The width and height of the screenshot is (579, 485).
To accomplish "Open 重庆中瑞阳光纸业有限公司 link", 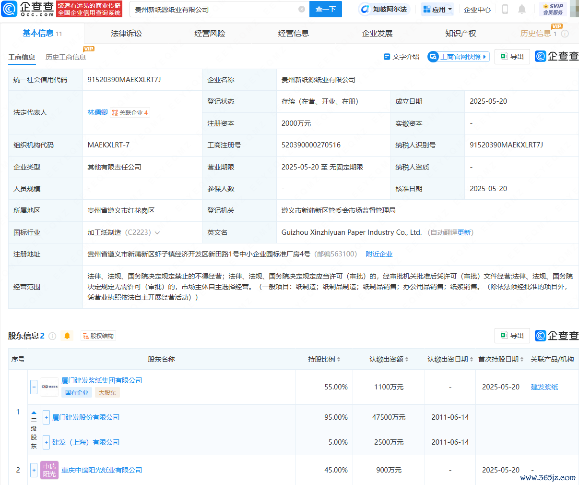I will pos(102,470).
